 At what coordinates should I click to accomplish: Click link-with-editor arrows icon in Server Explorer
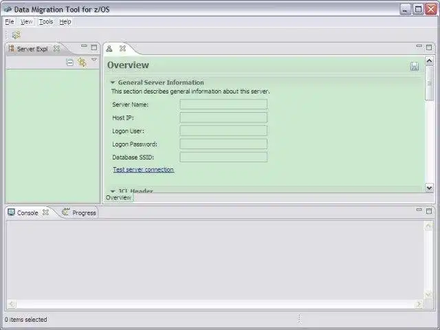pos(82,62)
